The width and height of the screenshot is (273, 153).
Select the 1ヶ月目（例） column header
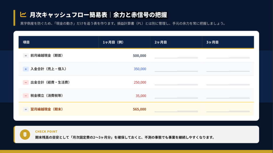click(113, 42)
